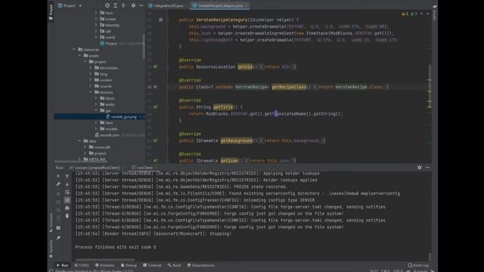Toggle the Favorites side tool window stripe
The height and width of the screenshot is (272, 484).
coord(51,249)
